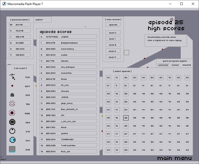This screenshot has height=164, width=199.
Task: Open EddyMataGallos's rank 1 score replay
Action: point(68,43)
